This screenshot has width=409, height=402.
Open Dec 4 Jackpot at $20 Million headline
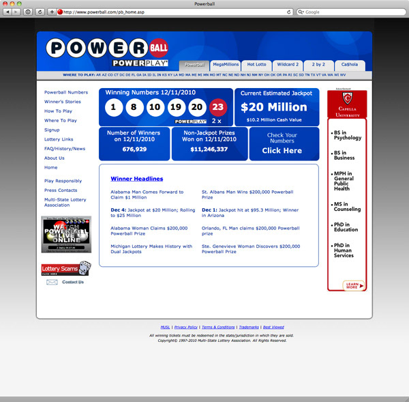pyautogui.click(x=153, y=213)
